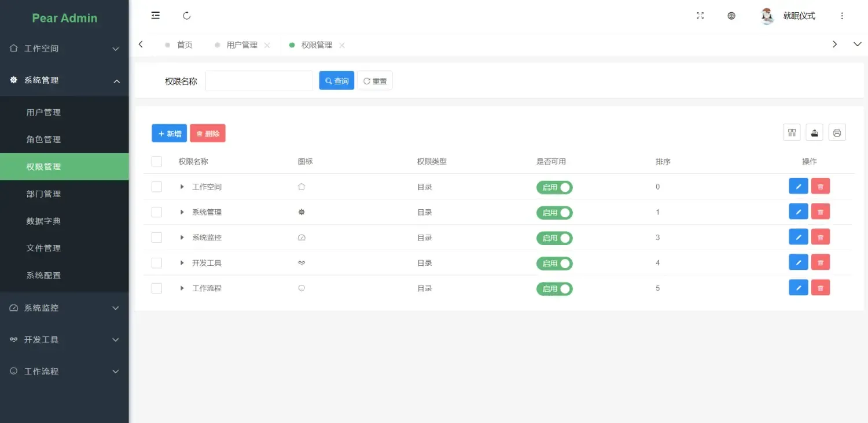The width and height of the screenshot is (868, 423).
Task: Check the select-all checkbox in the table header
Action: point(156,161)
